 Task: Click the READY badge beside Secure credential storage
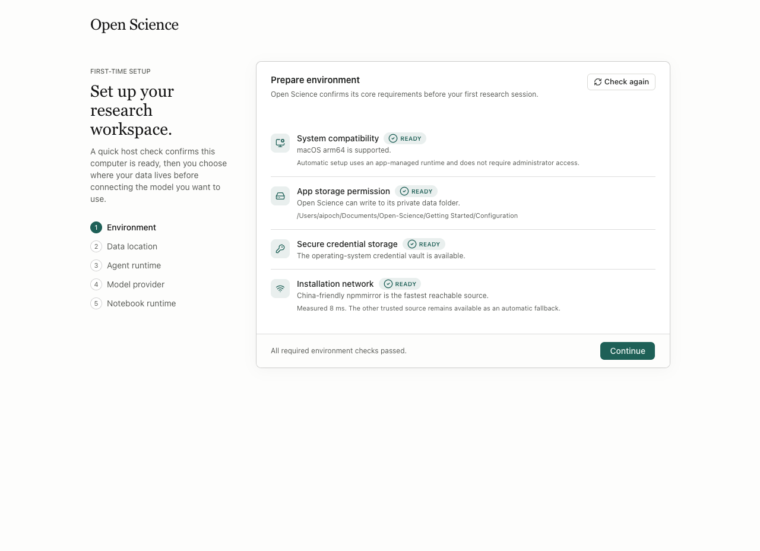pyautogui.click(x=424, y=244)
